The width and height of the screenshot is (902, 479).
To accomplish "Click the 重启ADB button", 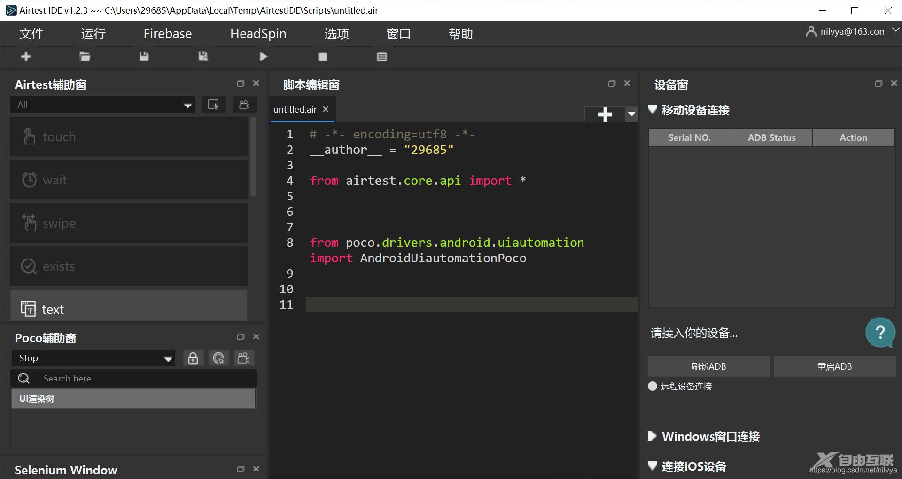I will [x=834, y=366].
